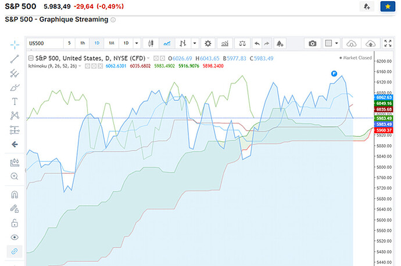
Task: Click the Market Closed status
Action: coord(355,58)
